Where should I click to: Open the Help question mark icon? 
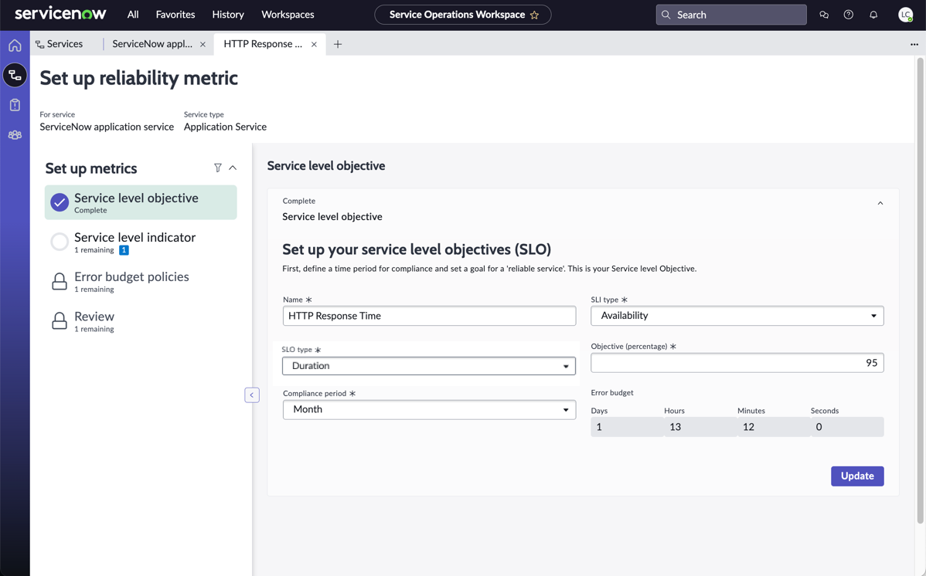pyautogui.click(x=849, y=15)
